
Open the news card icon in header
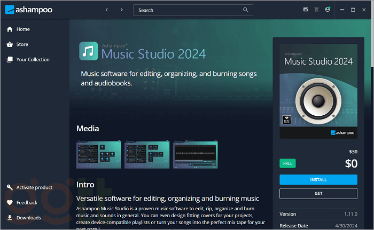click(x=306, y=10)
